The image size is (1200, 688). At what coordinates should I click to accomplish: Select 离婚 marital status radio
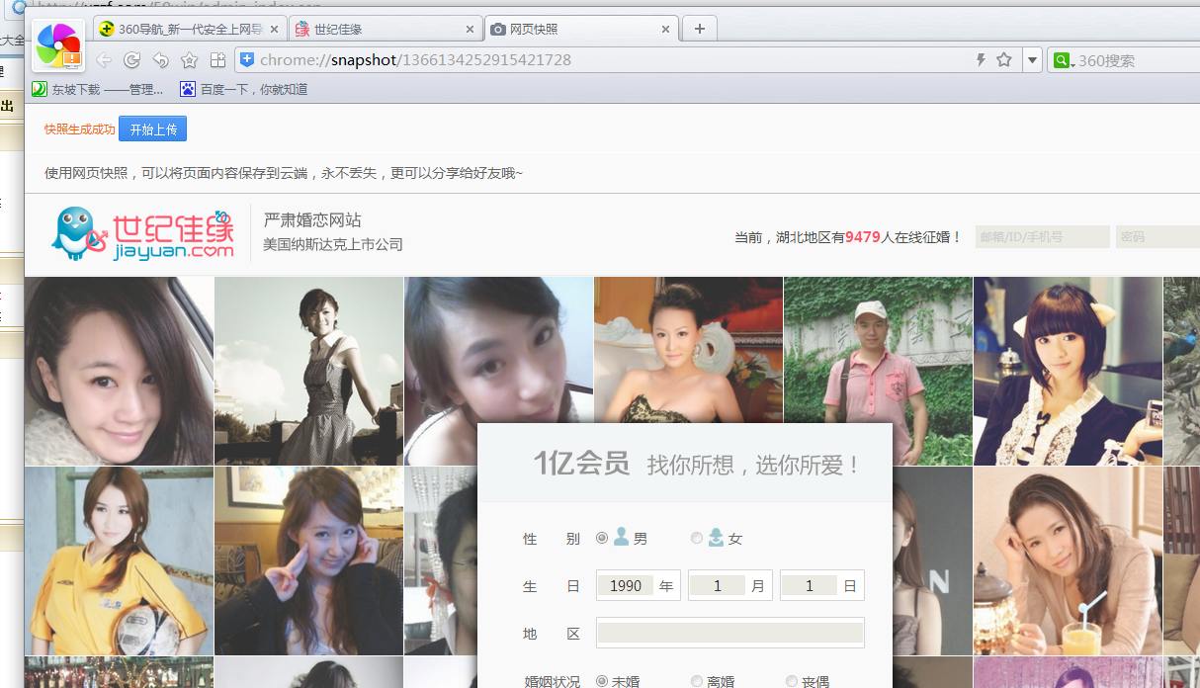[697, 681]
